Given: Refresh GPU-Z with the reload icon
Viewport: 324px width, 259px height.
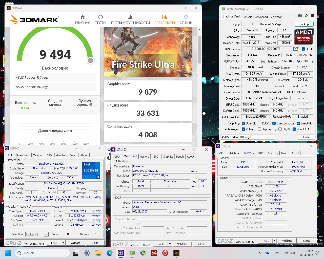Looking at the screenshot, I should coord(306,15).
